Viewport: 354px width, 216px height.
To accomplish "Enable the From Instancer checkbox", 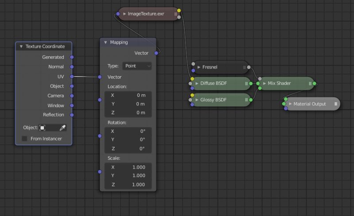I will (24, 139).
